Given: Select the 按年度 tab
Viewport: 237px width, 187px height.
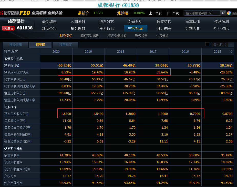Looking at the screenshot, I should click(x=40, y=45).
